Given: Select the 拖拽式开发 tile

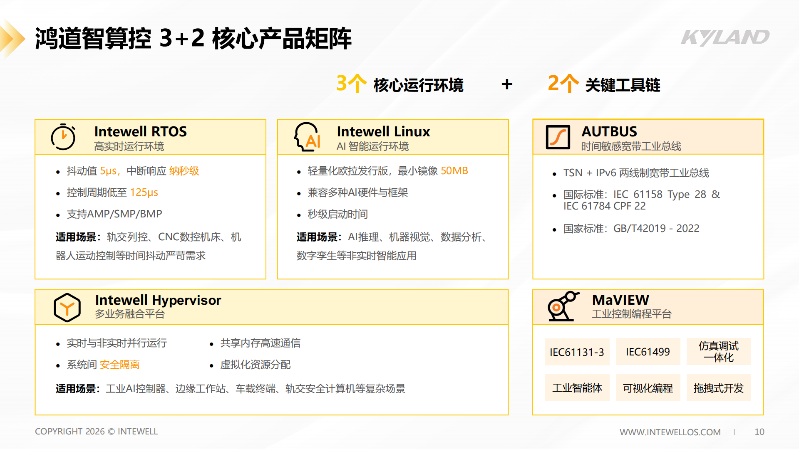Looking at the screenshot, I should point(719,387).
